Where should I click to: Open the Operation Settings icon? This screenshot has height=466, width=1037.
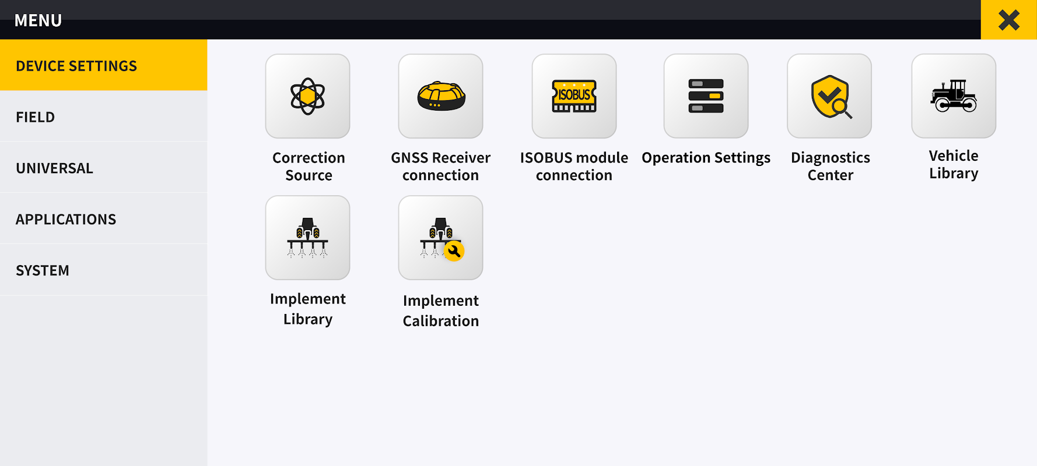[706, 96]
